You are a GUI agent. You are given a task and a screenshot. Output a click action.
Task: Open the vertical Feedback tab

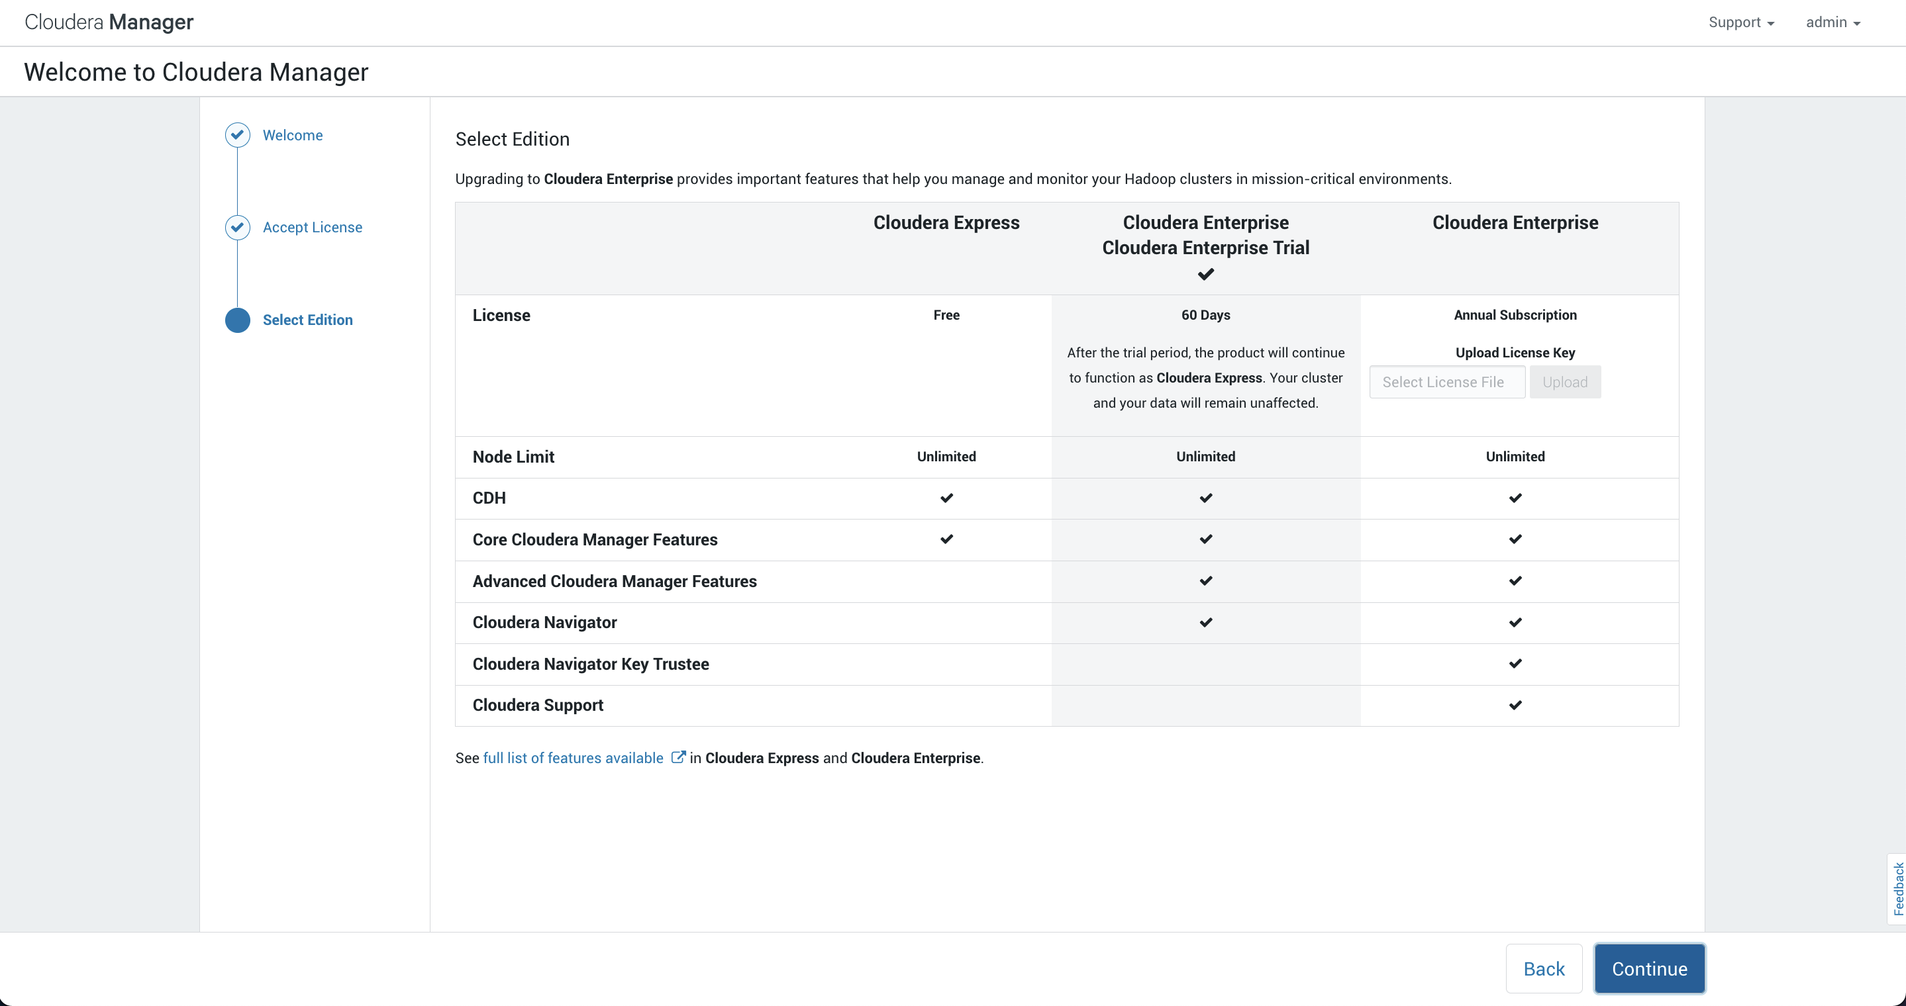tap(1898, 890)
